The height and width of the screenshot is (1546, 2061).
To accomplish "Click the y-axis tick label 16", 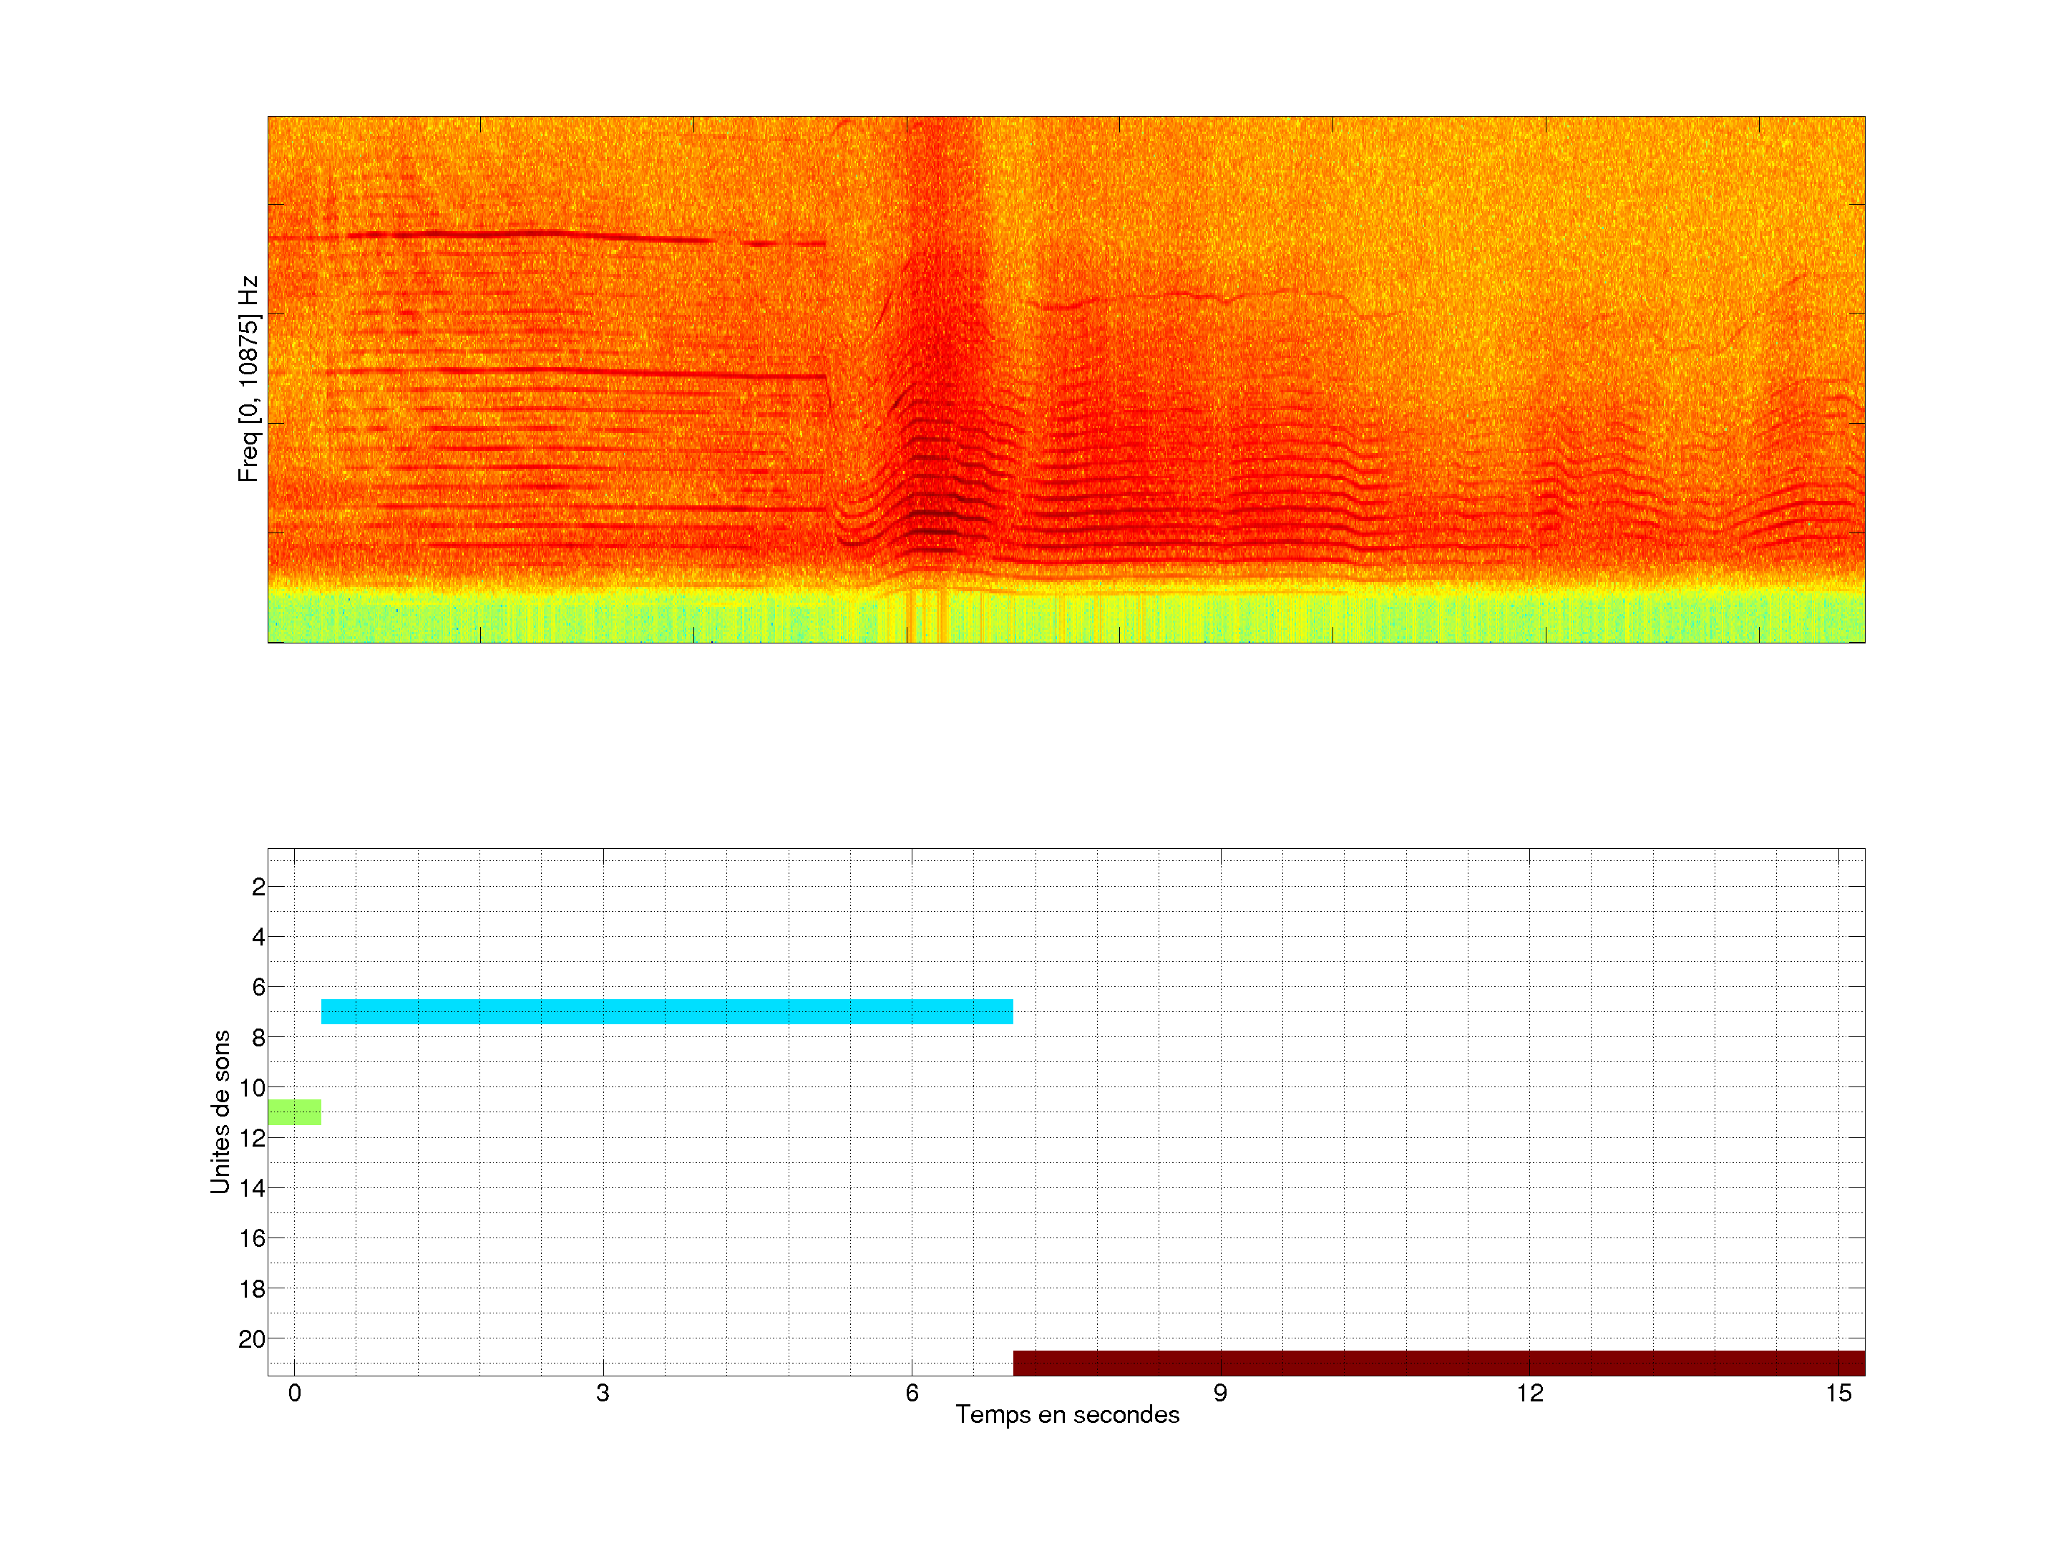I will (x=252, y=1238).
